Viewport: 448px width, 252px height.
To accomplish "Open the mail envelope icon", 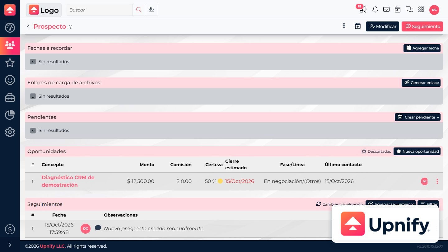I will [x=386, y=10].
